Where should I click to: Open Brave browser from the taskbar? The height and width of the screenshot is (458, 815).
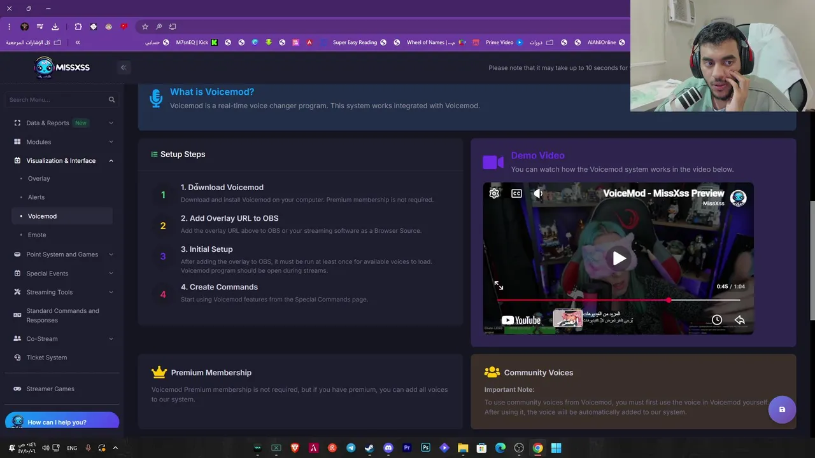[295, 448]
